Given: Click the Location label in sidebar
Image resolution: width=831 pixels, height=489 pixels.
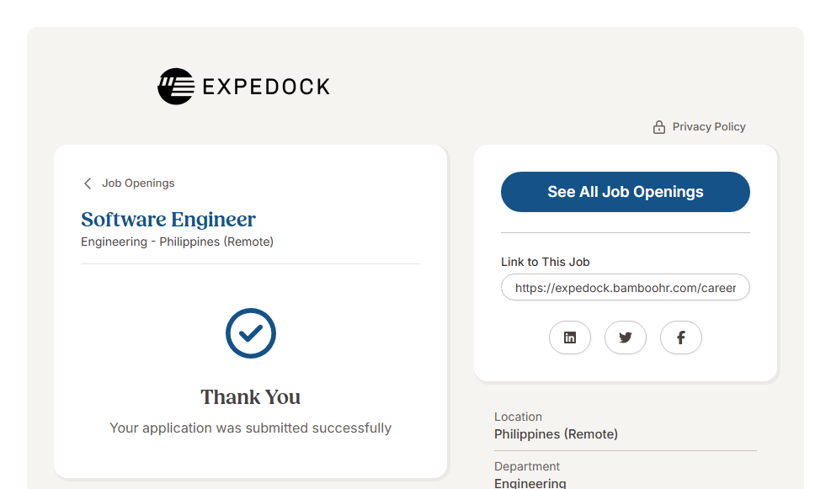Looking at the screenshot, I should click(x=518, y=417).
